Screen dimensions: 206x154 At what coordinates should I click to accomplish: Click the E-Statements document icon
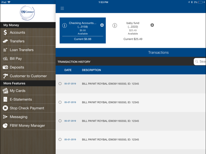[x=5, y=99]
